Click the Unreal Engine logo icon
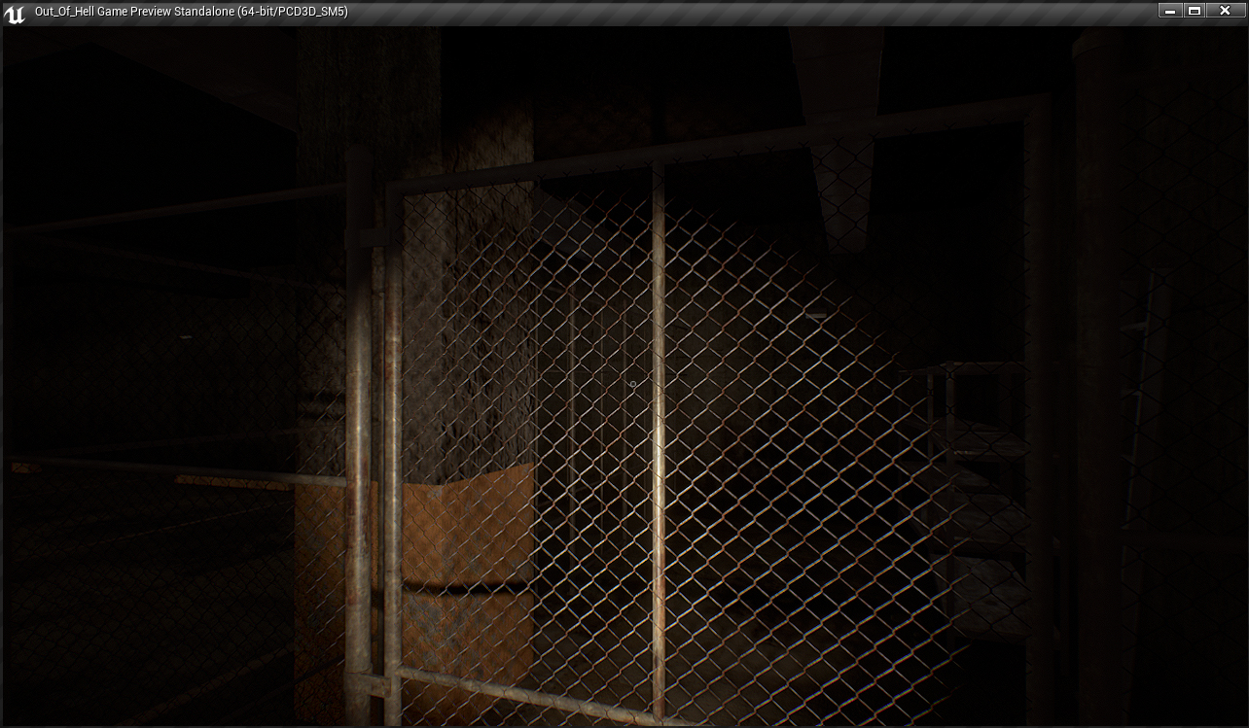The width and height of the screenshot is (1249, 728). (x=15, y=13)
